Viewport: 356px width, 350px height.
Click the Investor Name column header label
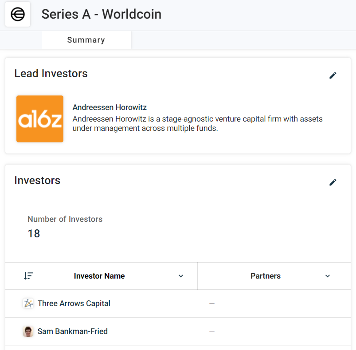coord(99,276)
